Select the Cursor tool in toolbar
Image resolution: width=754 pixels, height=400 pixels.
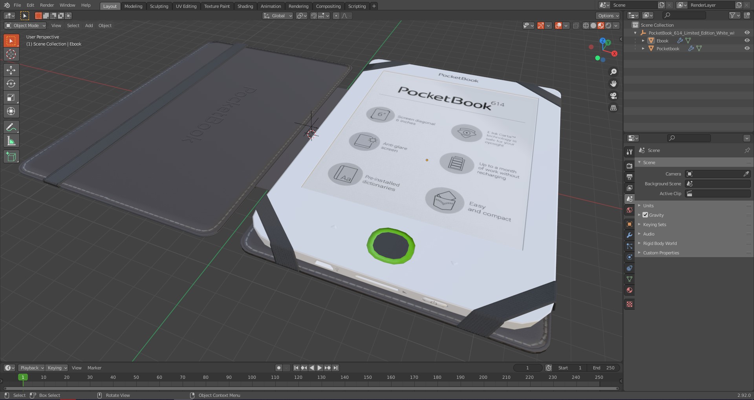click(11, 54)
